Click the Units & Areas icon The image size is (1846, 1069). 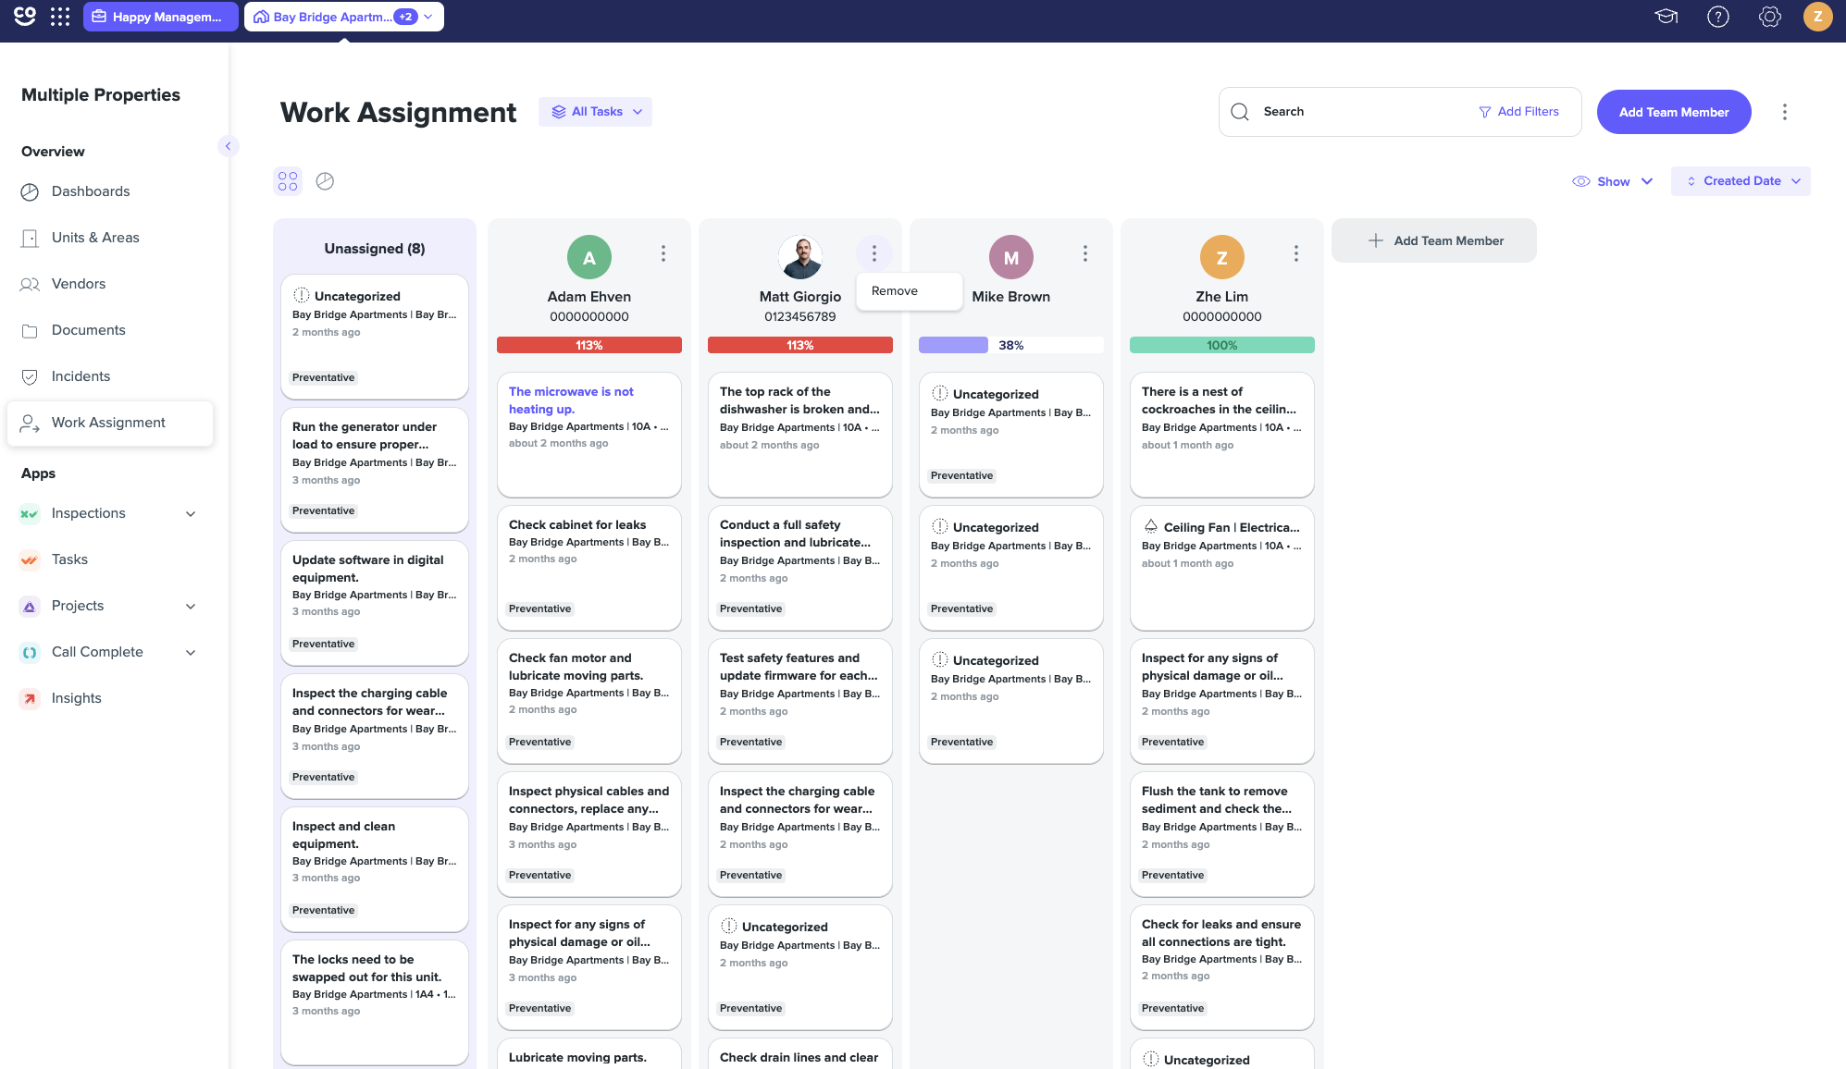pyautogui.click(x=30, y=238)
